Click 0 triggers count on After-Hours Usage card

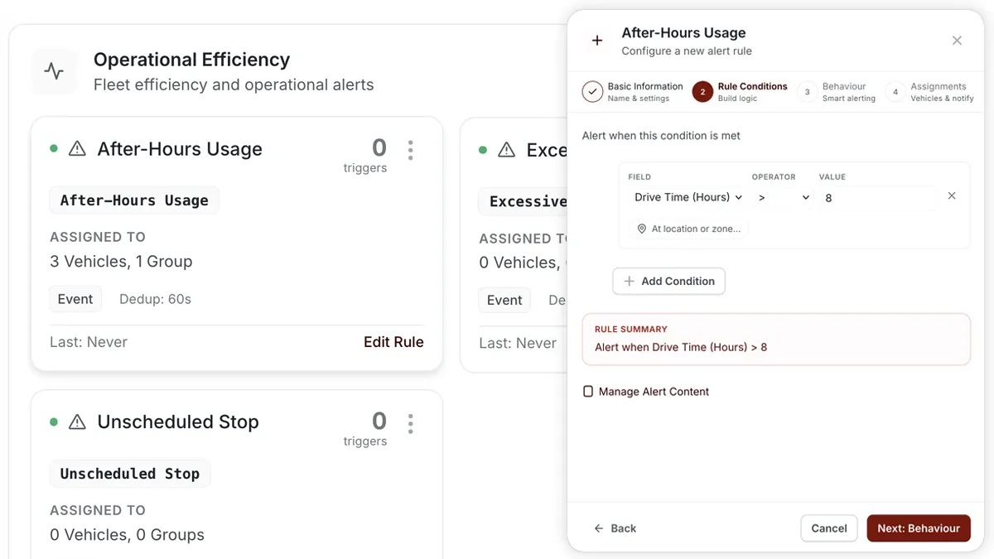pyautogui.click(x=365, y=155)
